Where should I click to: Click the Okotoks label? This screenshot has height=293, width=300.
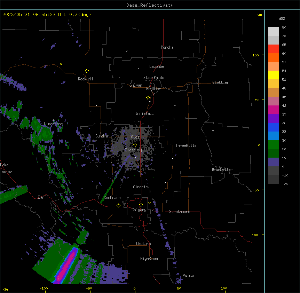click(x=143, y=244)
